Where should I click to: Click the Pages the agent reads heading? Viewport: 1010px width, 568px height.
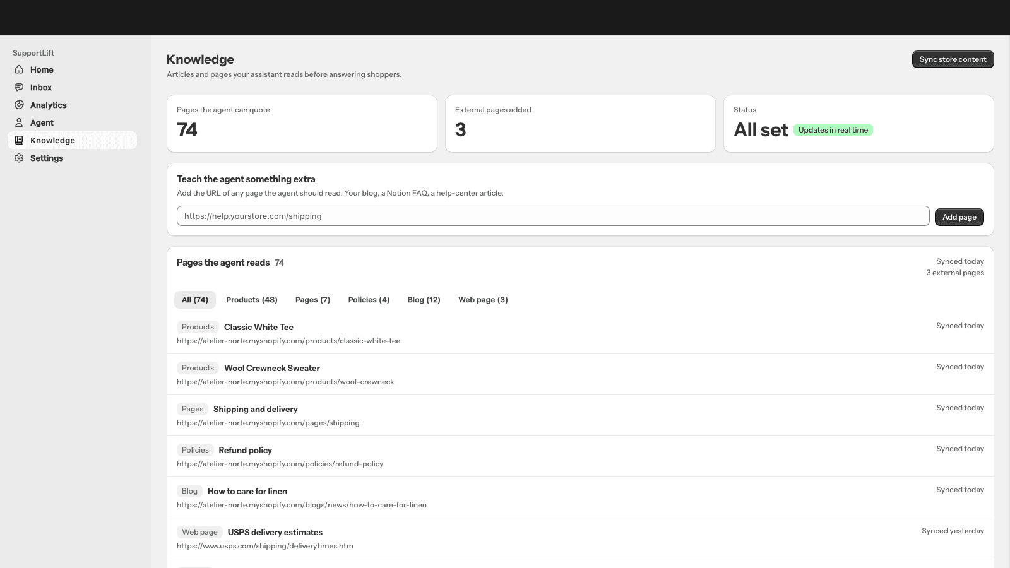(x=223, y=263)
